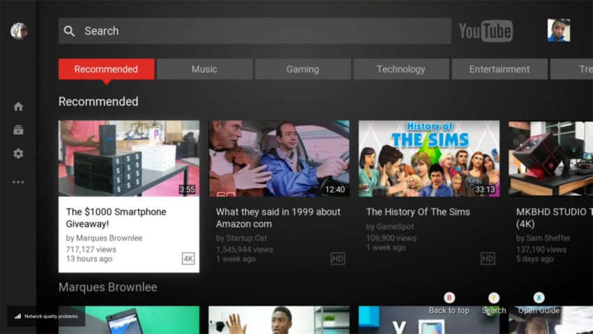Click the 'Recommended' section heading
593x334 pixels.
[x=98, y=101]
